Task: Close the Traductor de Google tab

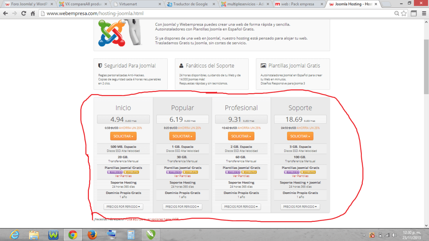Action: 214,4
